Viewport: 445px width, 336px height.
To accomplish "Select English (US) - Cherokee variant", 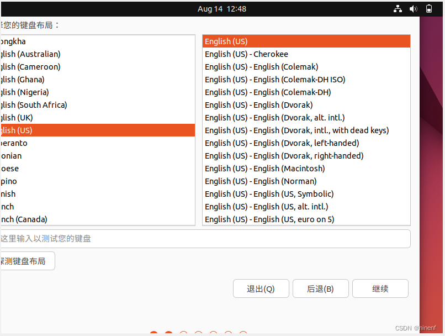I will (x=306, y=54).
